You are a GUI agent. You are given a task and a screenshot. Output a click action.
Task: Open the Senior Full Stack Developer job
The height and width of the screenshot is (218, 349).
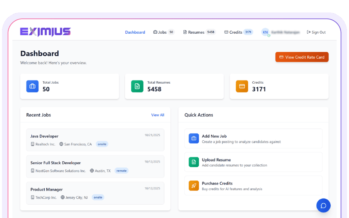tap(56, 163)
